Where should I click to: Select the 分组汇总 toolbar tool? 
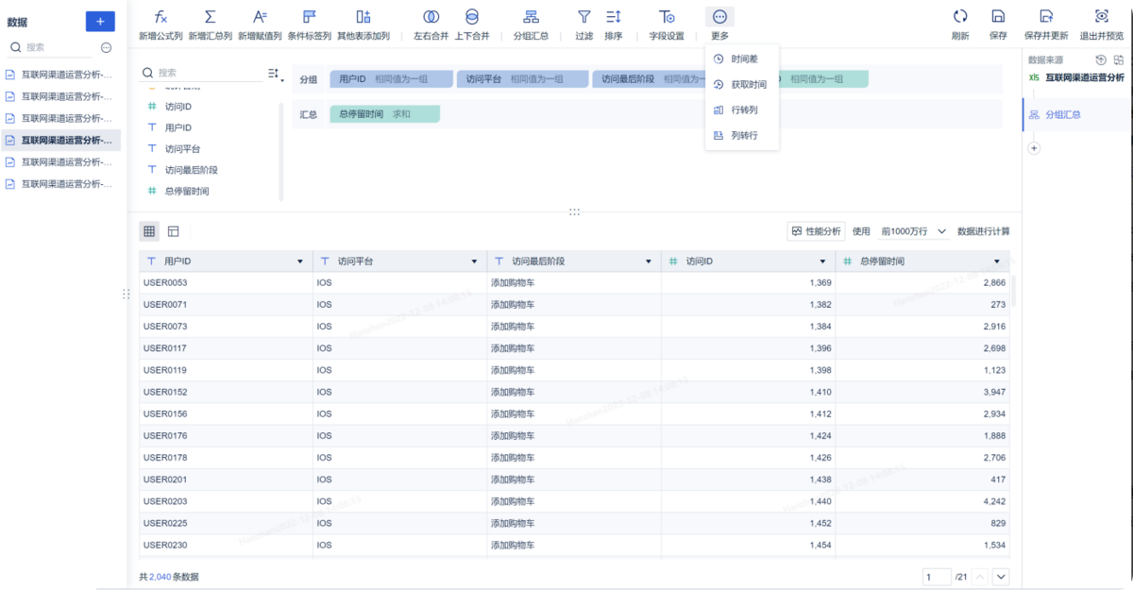click(531, 25)
